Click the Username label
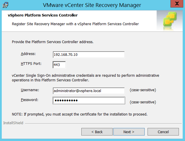The image size is (185, 141). pyautogui.click(x=30, y=90)
